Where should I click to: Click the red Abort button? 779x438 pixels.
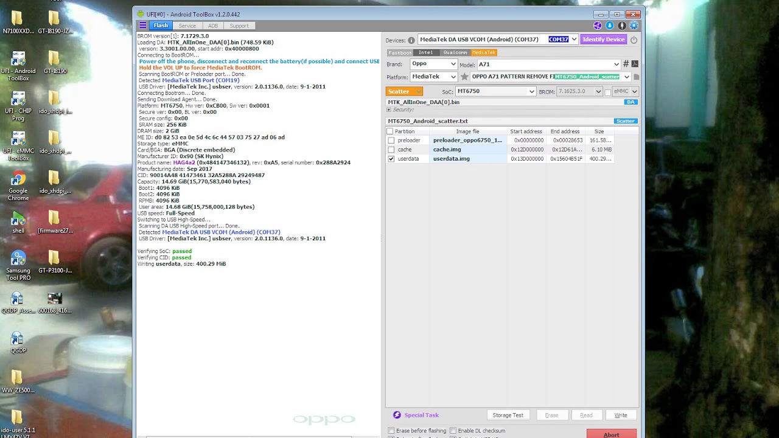coord(611,434)
